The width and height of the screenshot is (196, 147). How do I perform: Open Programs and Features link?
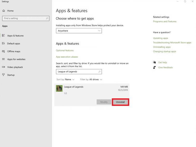point(165,21)
